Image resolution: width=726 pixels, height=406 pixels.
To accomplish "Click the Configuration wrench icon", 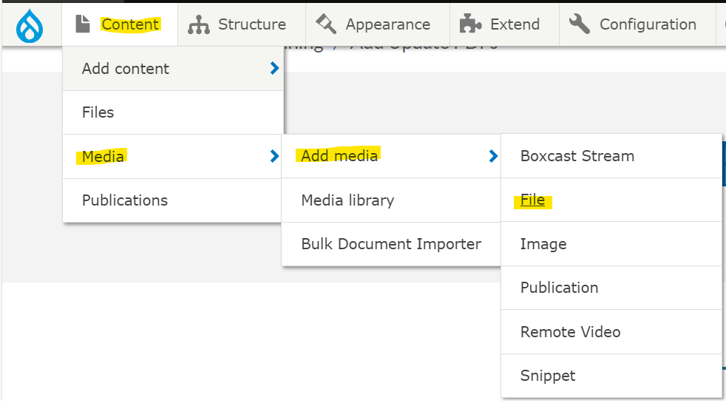I will pyautogui.click(x=579, y=24).
